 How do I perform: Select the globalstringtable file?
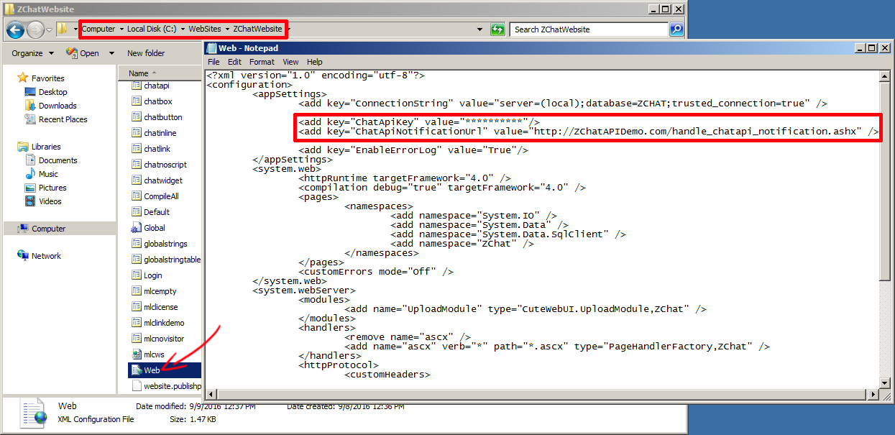point(166,260)
